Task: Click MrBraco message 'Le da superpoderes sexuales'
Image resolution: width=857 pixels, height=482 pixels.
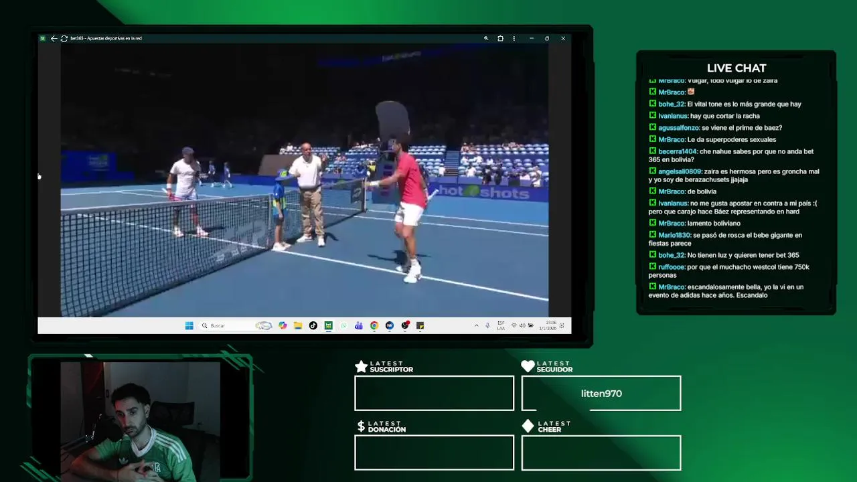Action: coord(732,140)
